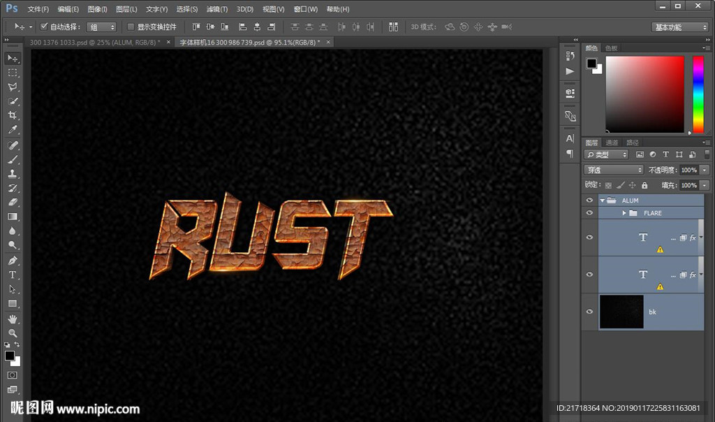Select the Pen tool
Screen dimensions: 715x422
(x=13, y=261)
